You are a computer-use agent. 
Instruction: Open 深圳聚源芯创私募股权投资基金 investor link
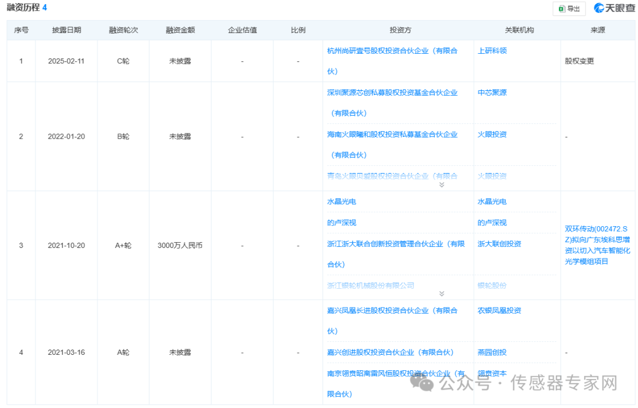(x=392, y=103)
